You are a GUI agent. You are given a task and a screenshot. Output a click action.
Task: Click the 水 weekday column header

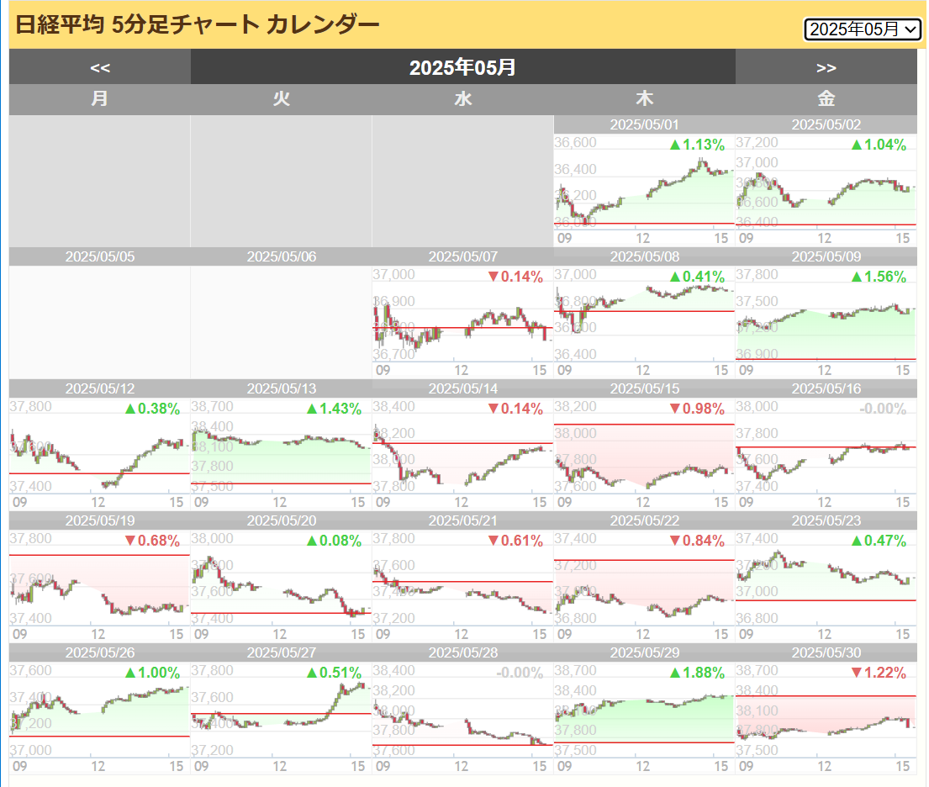coord(462,99)
